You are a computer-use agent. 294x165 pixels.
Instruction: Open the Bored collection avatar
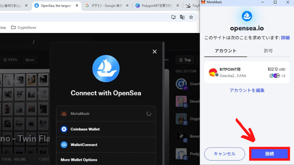[x=181, y=136]
